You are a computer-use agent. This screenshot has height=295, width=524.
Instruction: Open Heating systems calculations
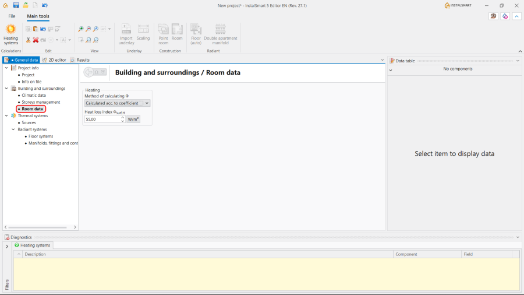10,34
